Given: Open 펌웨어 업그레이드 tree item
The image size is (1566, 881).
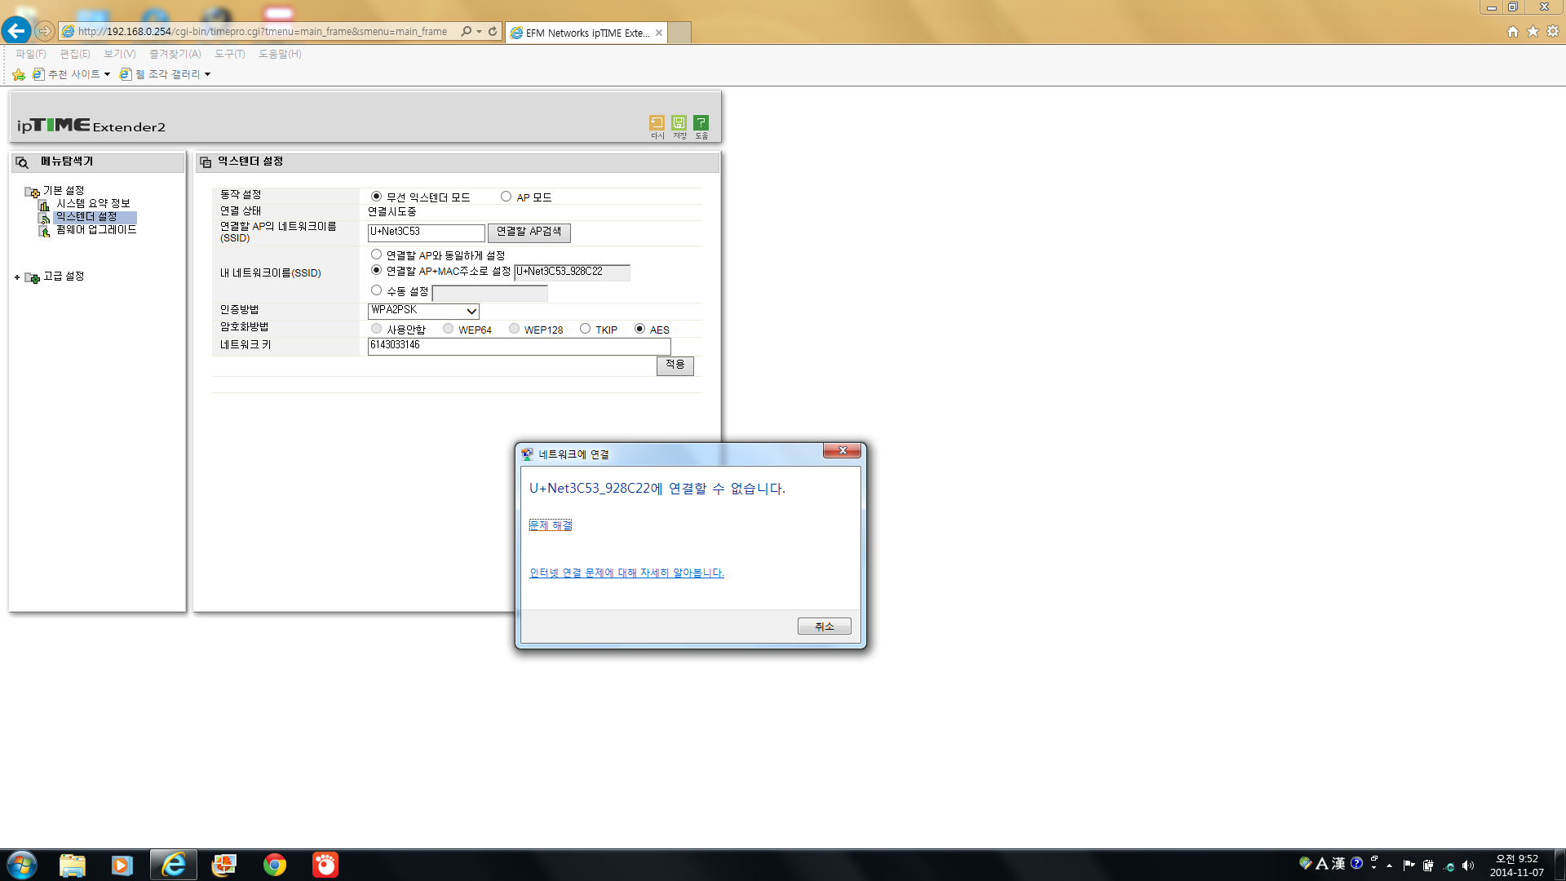Looking at the screenshot, I should pos(96,230).
